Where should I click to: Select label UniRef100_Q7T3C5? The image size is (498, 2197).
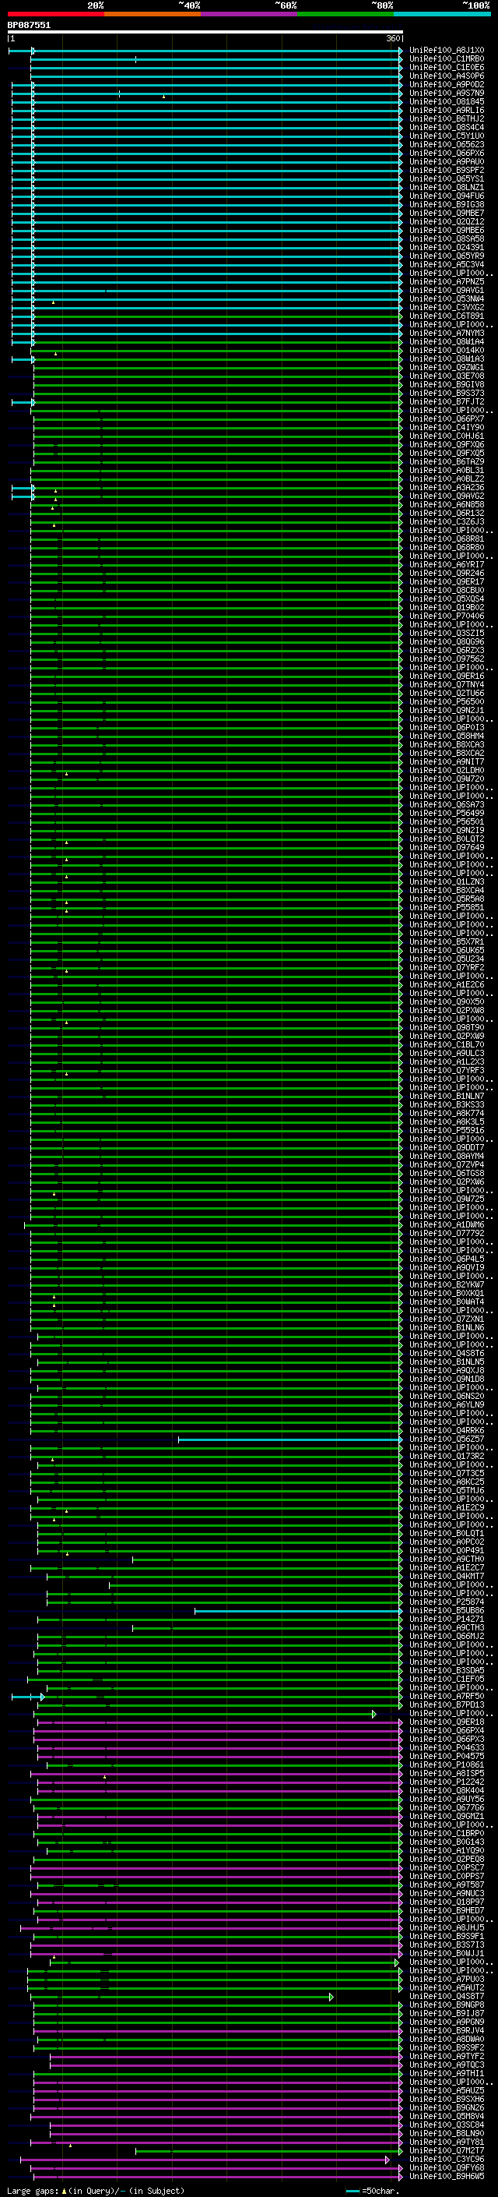pyautogui.click(x=447, y=1473)
